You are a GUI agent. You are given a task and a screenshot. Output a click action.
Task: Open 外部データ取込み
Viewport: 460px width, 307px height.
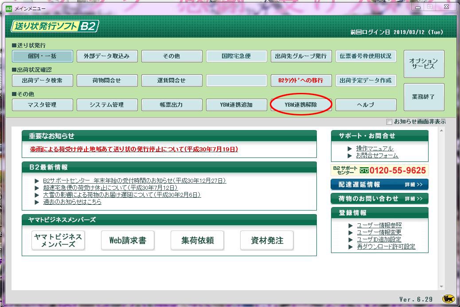click(x=107, y=56)
